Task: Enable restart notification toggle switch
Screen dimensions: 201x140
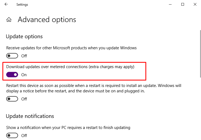Action: pyautogui.click(x=12, y=135)
